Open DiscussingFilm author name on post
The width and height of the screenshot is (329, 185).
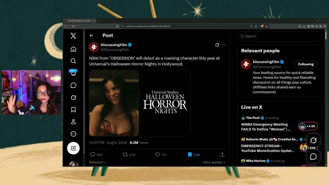[114, 45]
